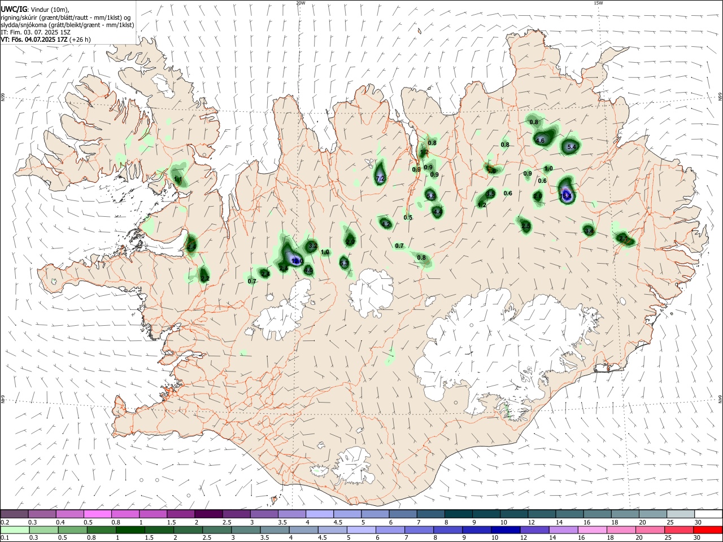
Task: Click the 3.2 value label
Action: pos(312,246)
